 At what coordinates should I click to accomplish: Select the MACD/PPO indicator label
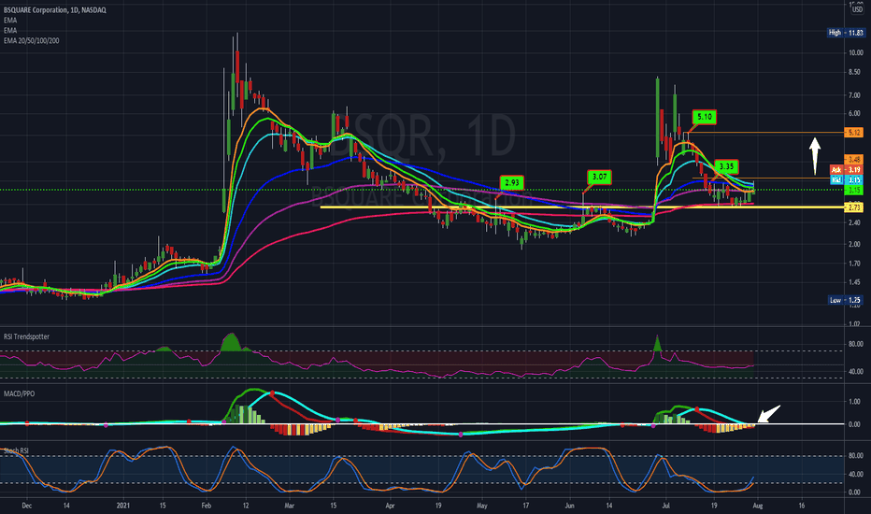pos(19,394)
